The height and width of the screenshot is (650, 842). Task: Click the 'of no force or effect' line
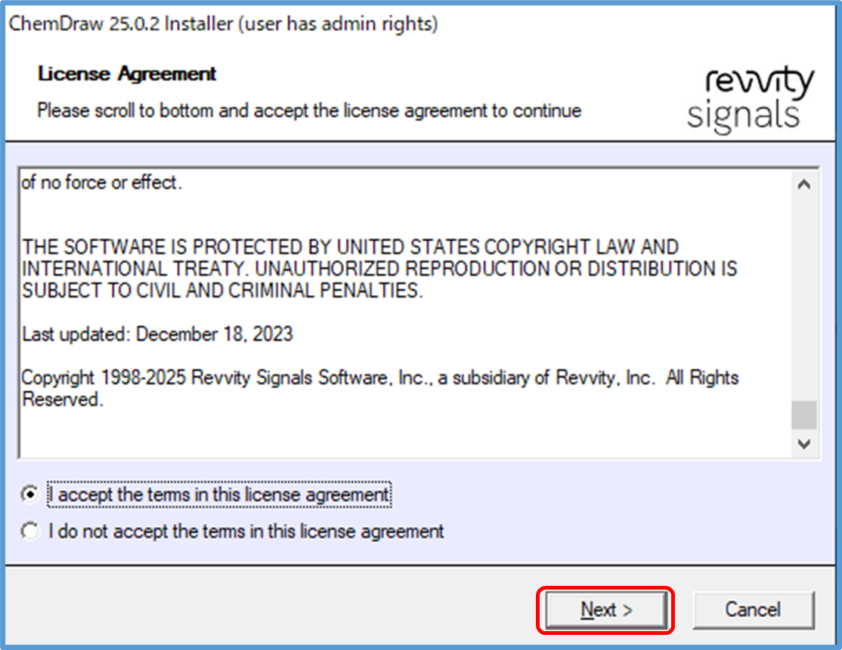102,183
